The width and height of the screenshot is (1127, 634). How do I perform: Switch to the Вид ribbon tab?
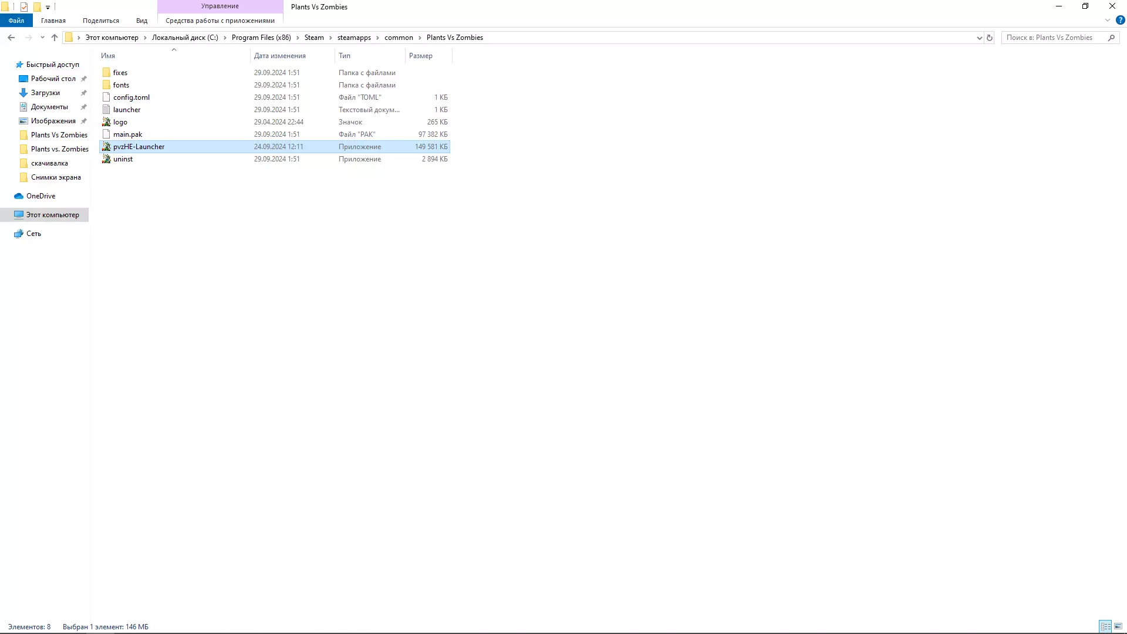(141, 21)
